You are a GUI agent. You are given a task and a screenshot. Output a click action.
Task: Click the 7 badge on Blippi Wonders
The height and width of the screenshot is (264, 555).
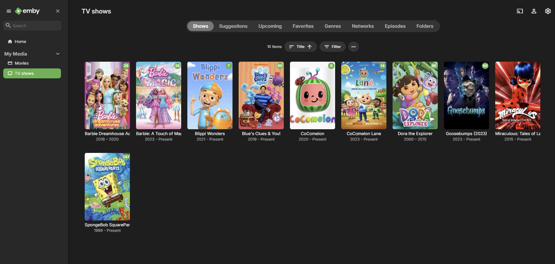pyautogui.click(x=229, y=66)
